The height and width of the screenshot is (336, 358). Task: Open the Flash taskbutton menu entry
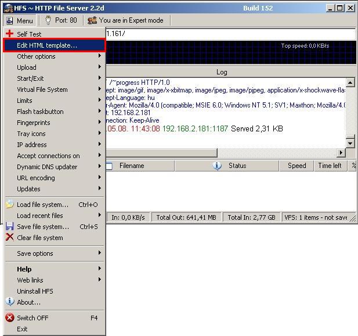[55, 112]
